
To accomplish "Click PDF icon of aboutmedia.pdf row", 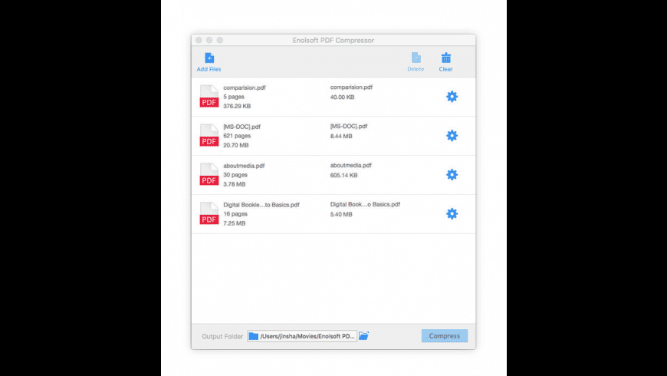I will [209, 175].
